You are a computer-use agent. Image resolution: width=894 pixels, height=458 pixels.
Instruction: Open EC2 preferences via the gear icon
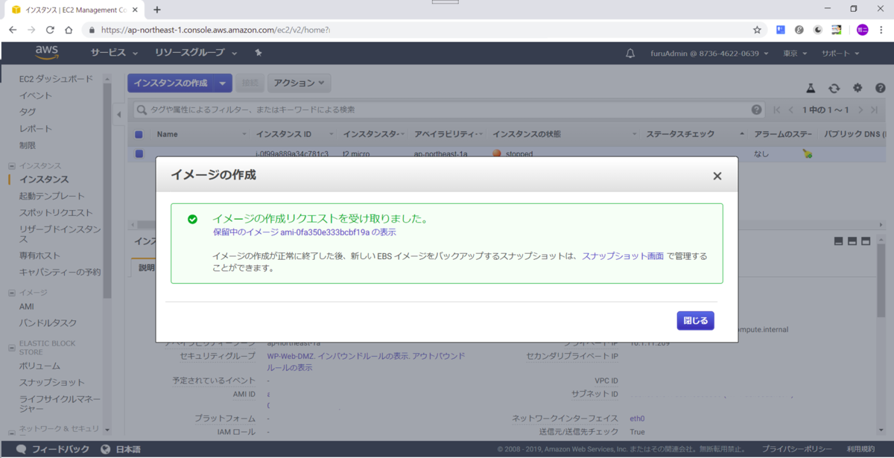tap(857, 88)
